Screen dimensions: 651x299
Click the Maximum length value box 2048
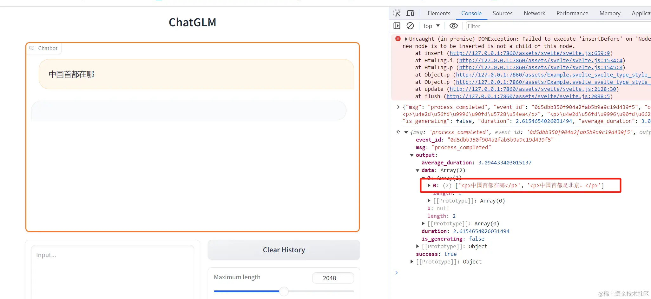click(333, 278)
